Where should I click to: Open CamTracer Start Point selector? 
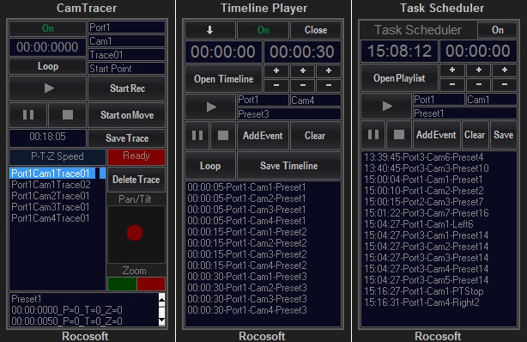127,69
